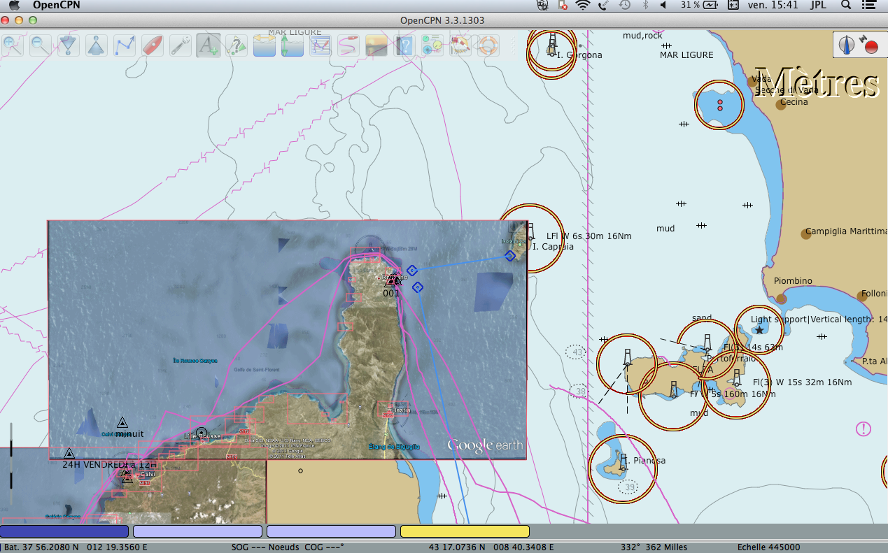Open Spotlight search magnifier
The height and width of the screenshot is (553, 888).
point(845,5)
